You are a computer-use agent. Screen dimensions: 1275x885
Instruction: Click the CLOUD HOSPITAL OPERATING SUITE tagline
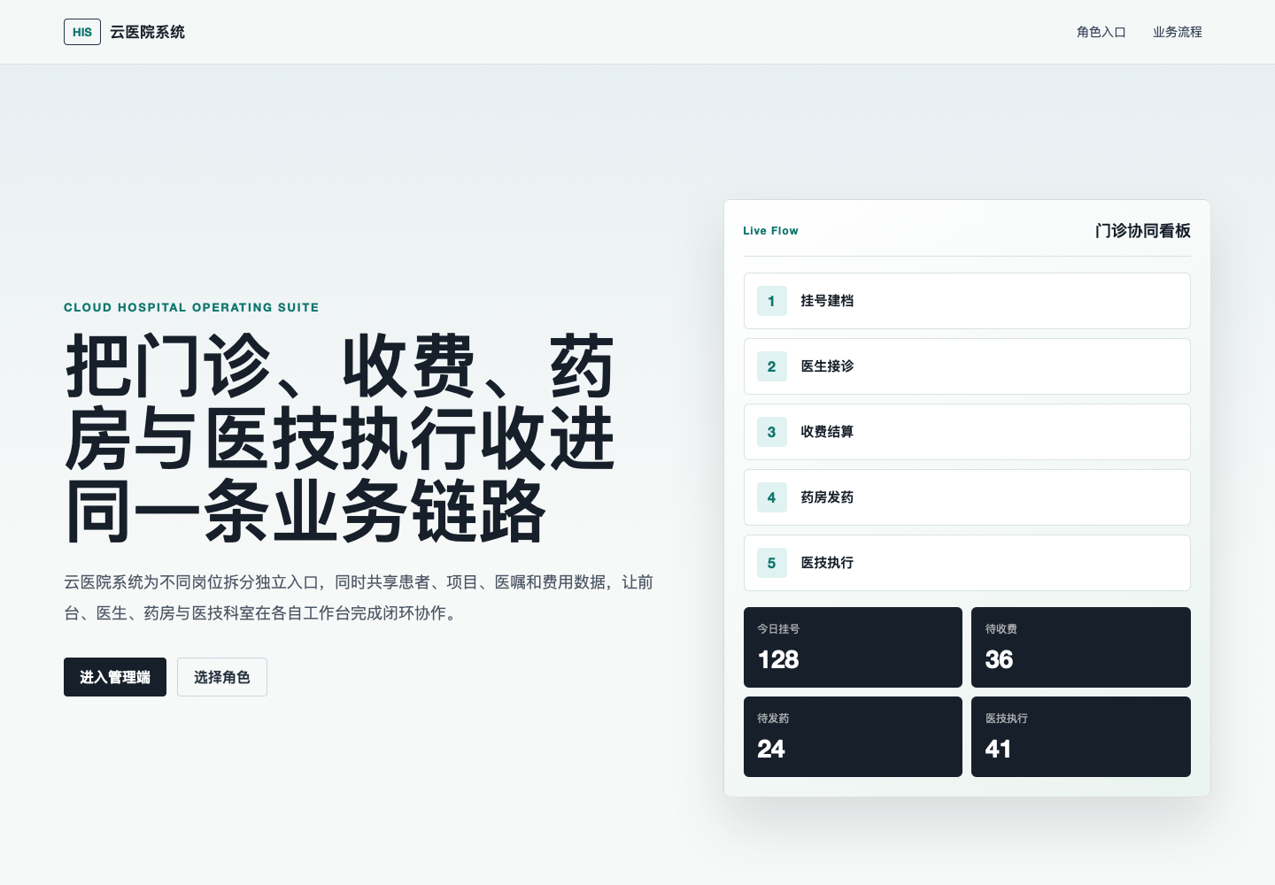pos(191,308)
